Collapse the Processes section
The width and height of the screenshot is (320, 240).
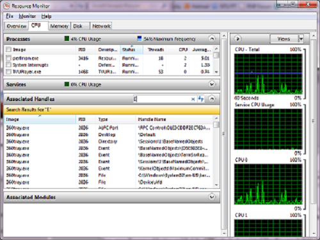click(x=212, y=39)
